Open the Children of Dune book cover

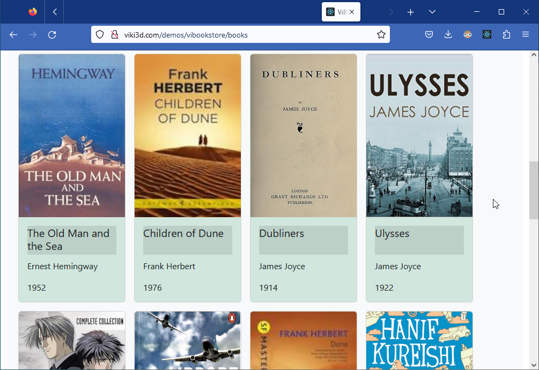coord(188,135)
